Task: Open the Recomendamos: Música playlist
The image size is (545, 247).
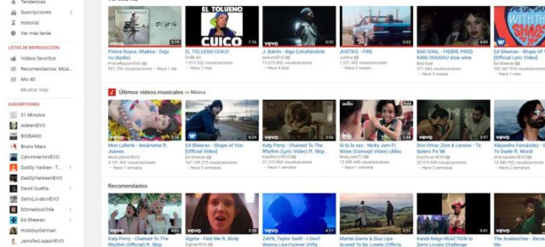Action: [46, 69]
